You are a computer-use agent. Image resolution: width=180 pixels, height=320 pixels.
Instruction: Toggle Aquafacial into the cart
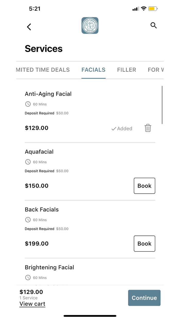[x=145, y=186]
